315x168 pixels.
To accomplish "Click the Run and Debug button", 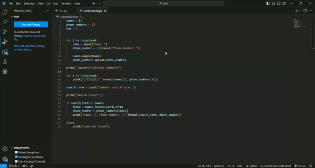I will (31, 24).
